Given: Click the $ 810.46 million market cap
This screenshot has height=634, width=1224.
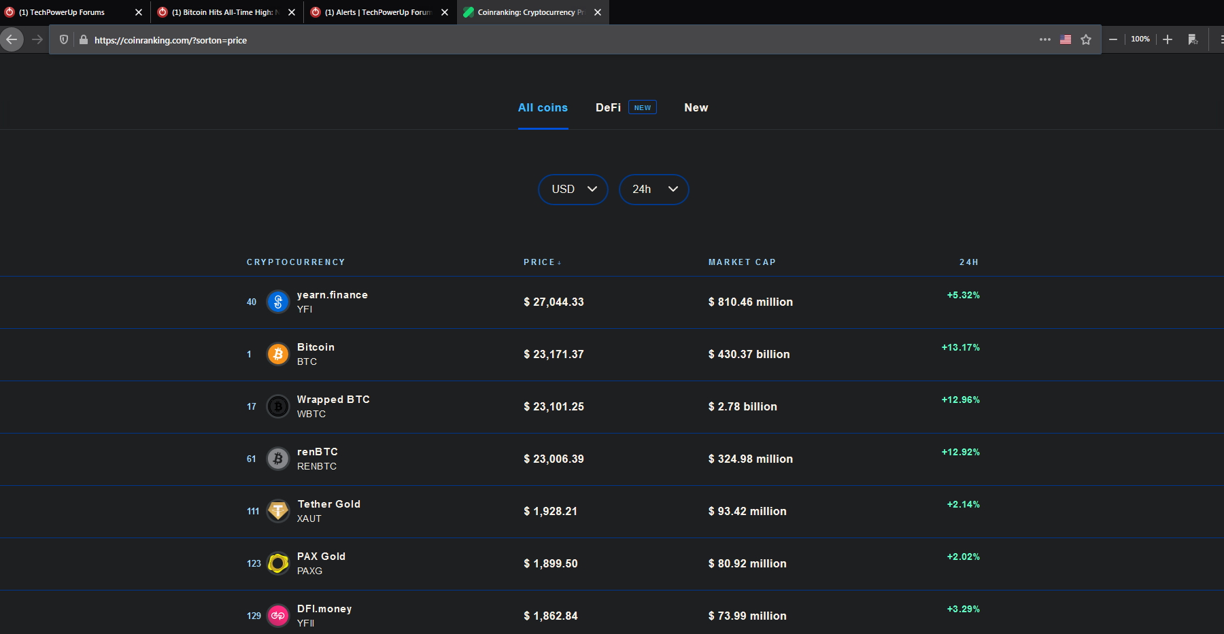Looking at the screenshot, I should tap(751, 302).
